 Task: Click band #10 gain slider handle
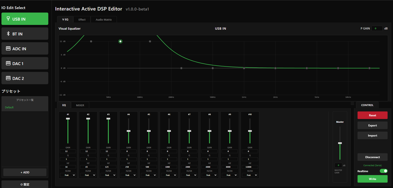(x=250, y=131)
